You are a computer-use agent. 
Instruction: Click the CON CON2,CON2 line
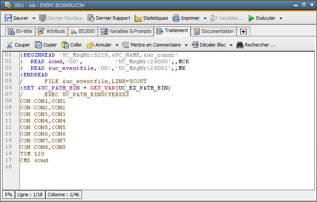click(43, 108)
